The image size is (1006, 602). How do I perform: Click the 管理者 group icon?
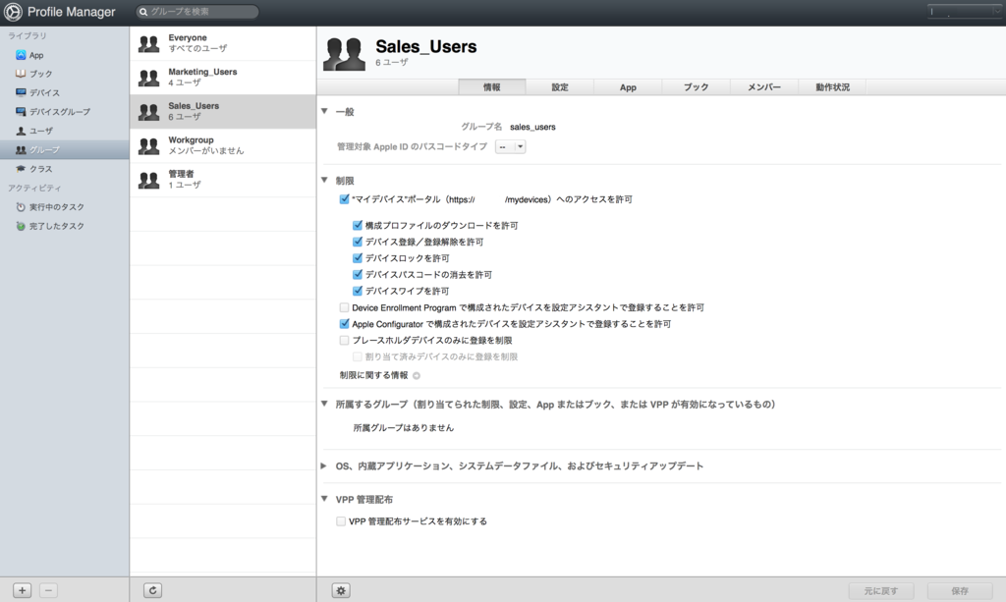pyautogui.click(x=149, y=180)
